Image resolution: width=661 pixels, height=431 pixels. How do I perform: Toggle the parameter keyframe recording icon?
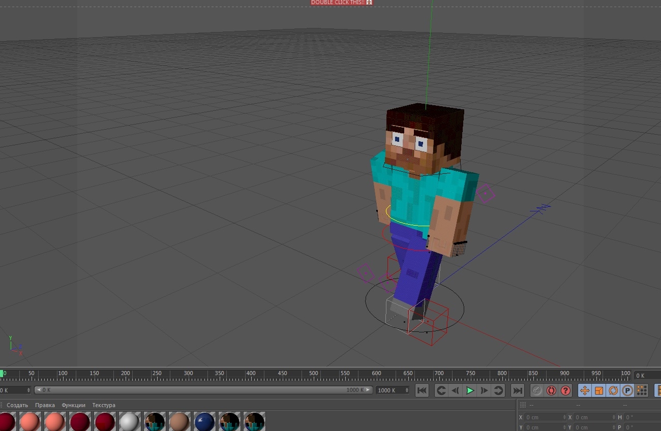click(x=626, y=390)
